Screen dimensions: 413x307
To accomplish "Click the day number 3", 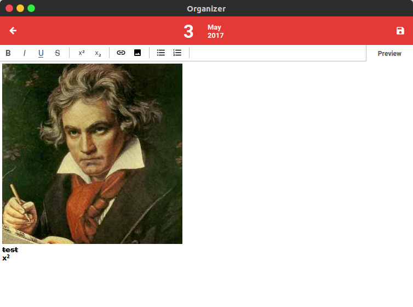I will point(188,32).
